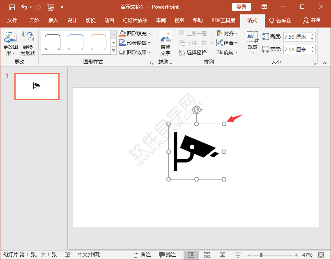Screen dimensions: 331x260
Task: Start slide show from status bar icon
Action: 237,255
